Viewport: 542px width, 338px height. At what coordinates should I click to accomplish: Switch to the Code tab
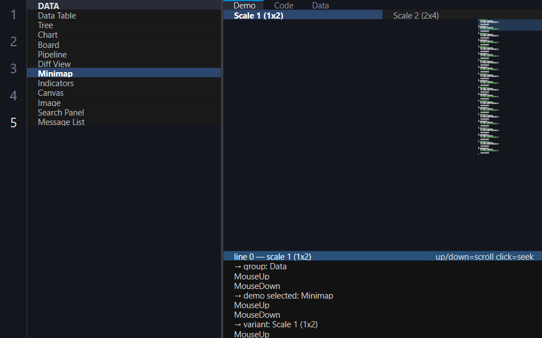click(284, 5)
